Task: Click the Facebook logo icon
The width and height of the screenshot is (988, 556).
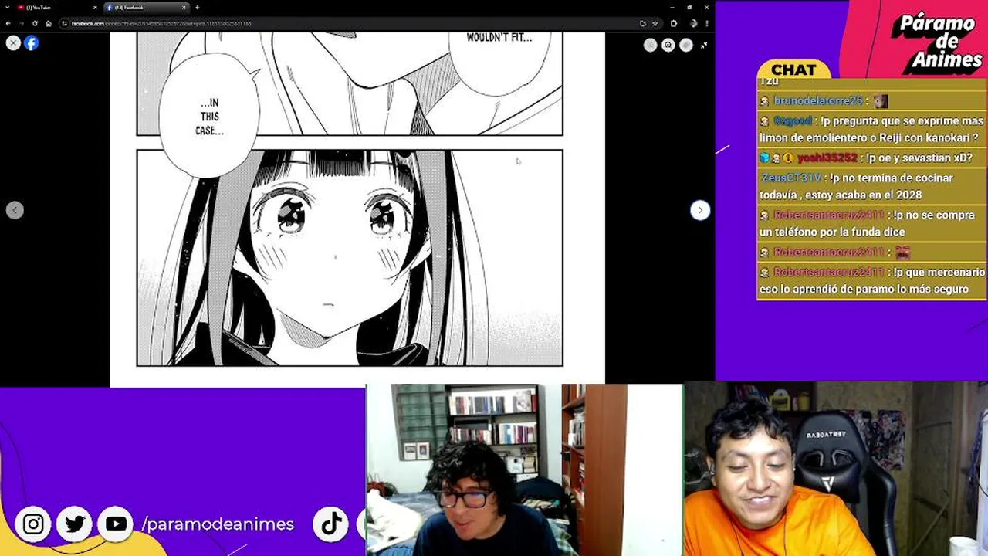Action: pos(31,43)
